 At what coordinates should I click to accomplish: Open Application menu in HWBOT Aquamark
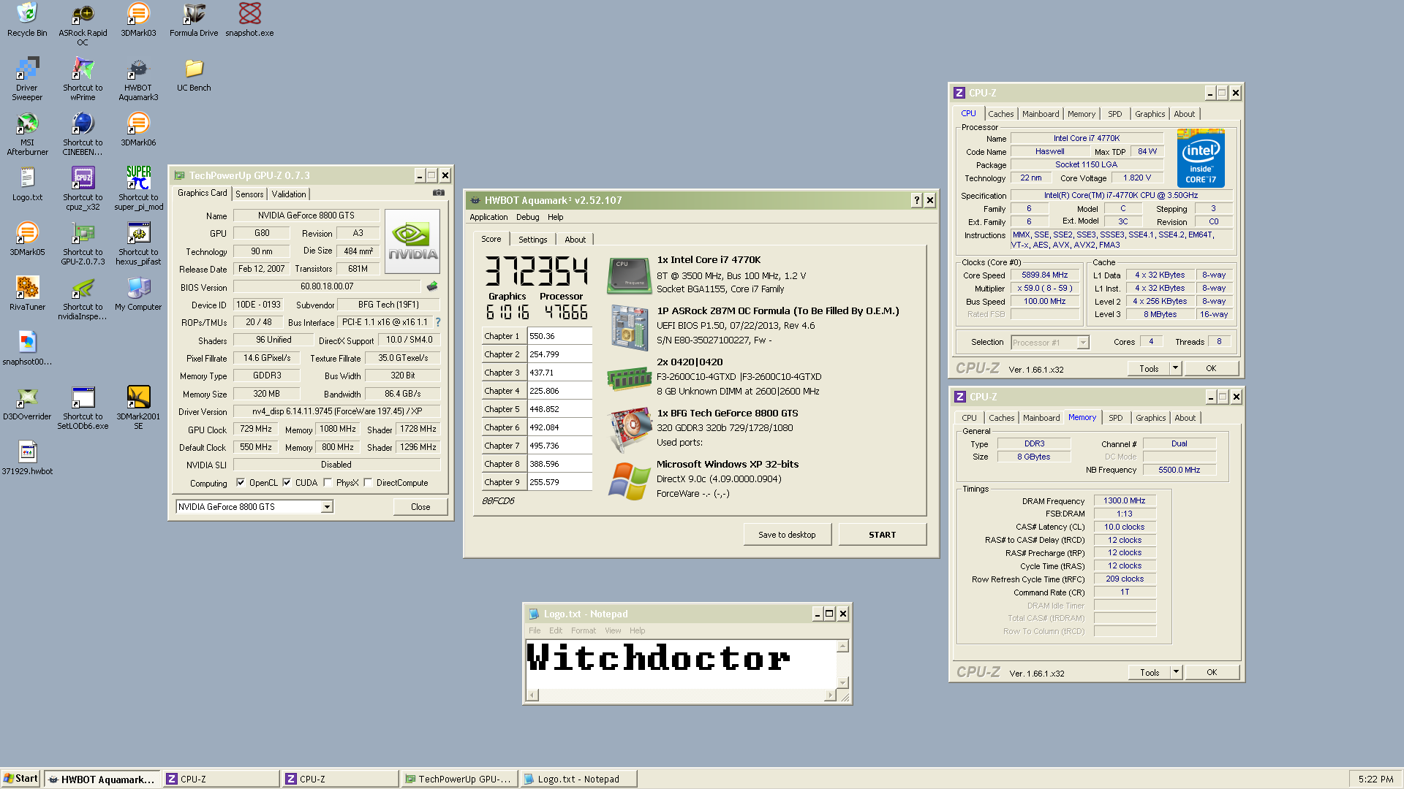488,217
